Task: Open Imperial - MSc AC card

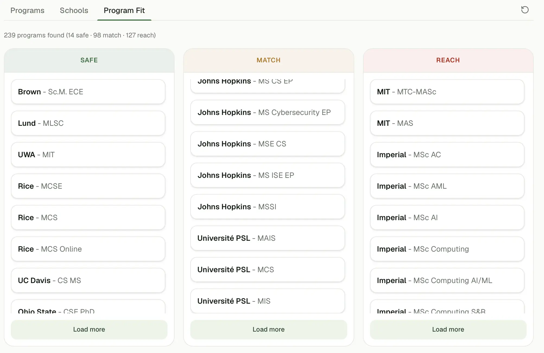Action: 447,155
